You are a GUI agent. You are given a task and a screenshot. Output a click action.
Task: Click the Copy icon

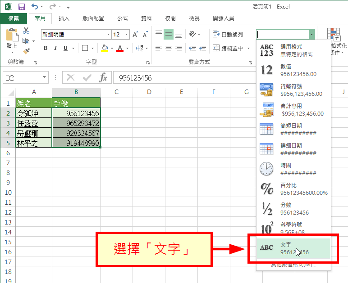[x=26, y=41]
